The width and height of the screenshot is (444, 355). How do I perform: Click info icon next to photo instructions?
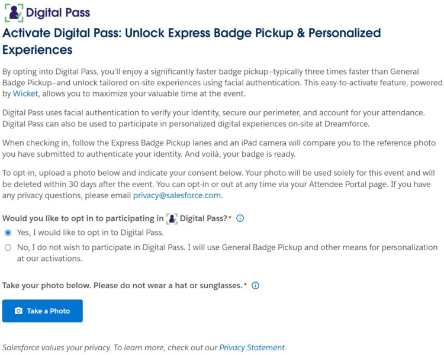point(255,286)
